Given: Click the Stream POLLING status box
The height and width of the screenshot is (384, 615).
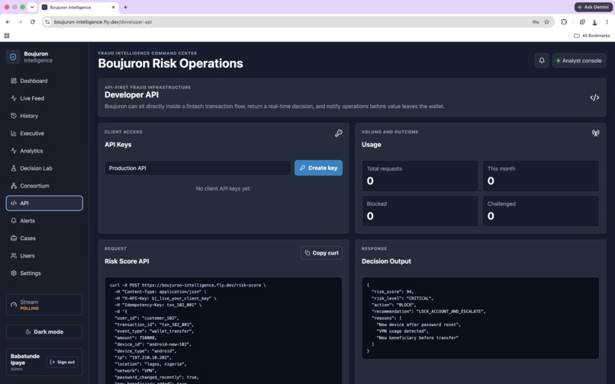Looking at the screenshot, I should pyautogui.click(x=44, y=305).
